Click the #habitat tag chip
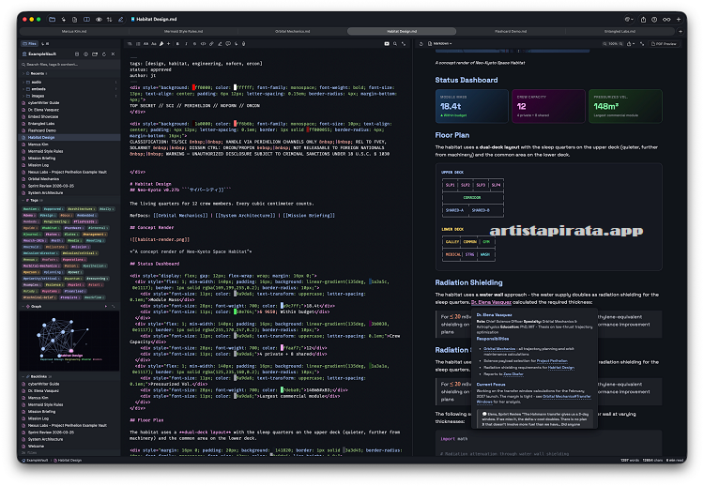 [50, 228]
